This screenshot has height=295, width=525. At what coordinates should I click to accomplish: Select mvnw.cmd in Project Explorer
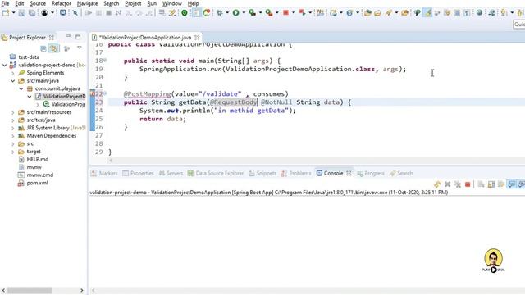point(35,175)
